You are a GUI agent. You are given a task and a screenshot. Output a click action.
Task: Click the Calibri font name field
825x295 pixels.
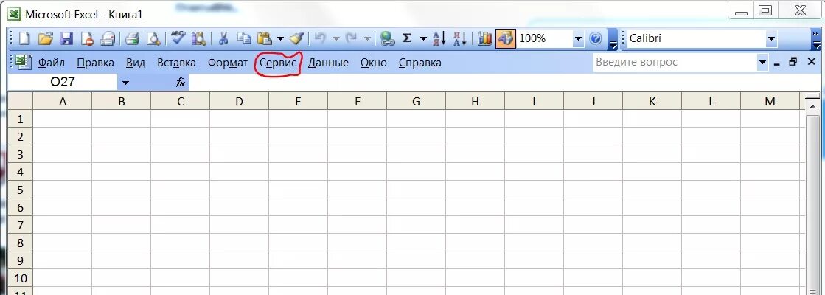coord(695,38)
